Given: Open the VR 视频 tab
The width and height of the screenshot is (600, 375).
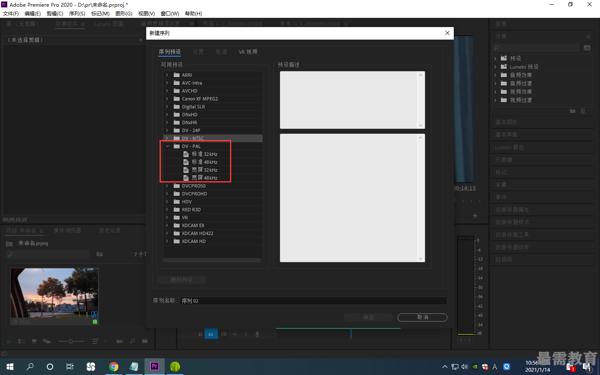Looking at the screenshot, I should coord(248,52).
